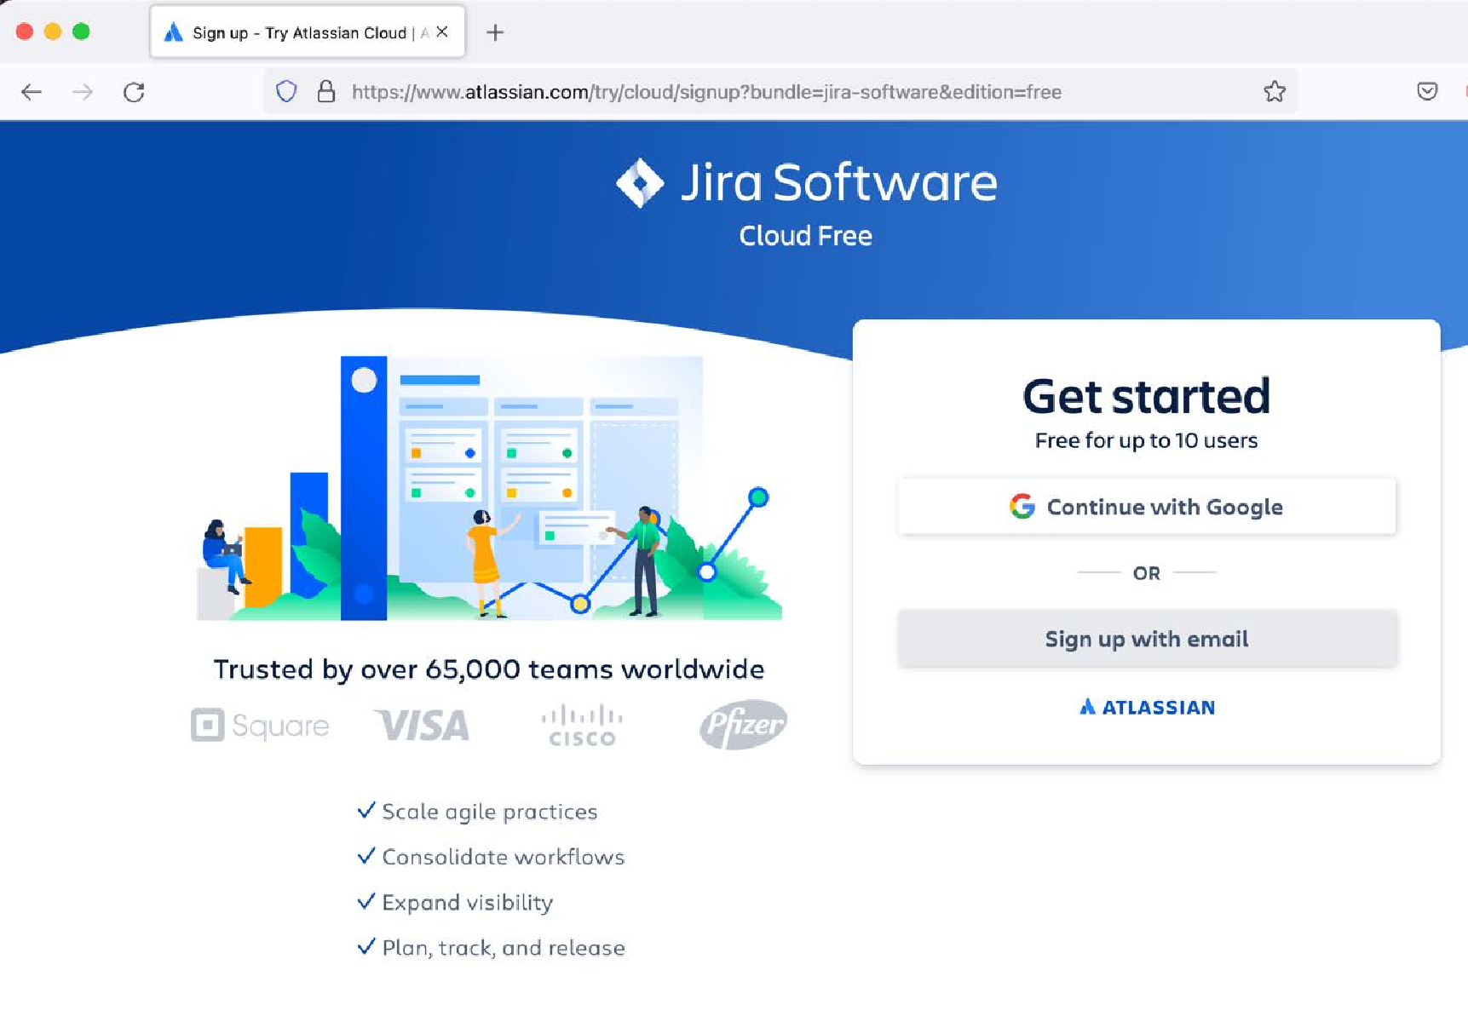1468x1022 pixels.
Task: Close the Sign up Atlassian tab
Action: [442, 32]
